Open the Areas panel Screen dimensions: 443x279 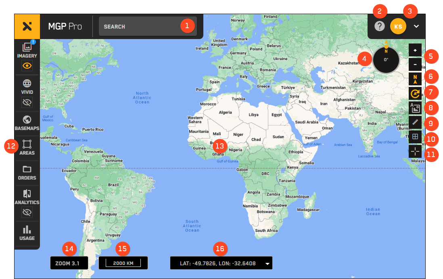[27, 147]
